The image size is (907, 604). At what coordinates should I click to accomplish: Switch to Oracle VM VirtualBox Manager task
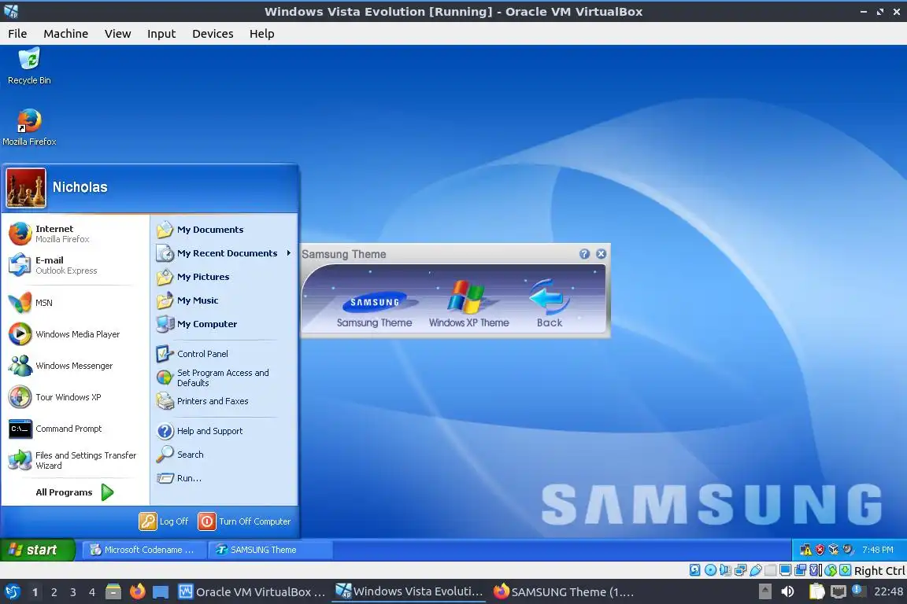pos(252,592)
